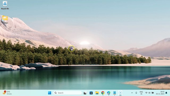The image size is (170, 96).
Task: Select the folder shortcut on the desktop
Action: point(5,19)
